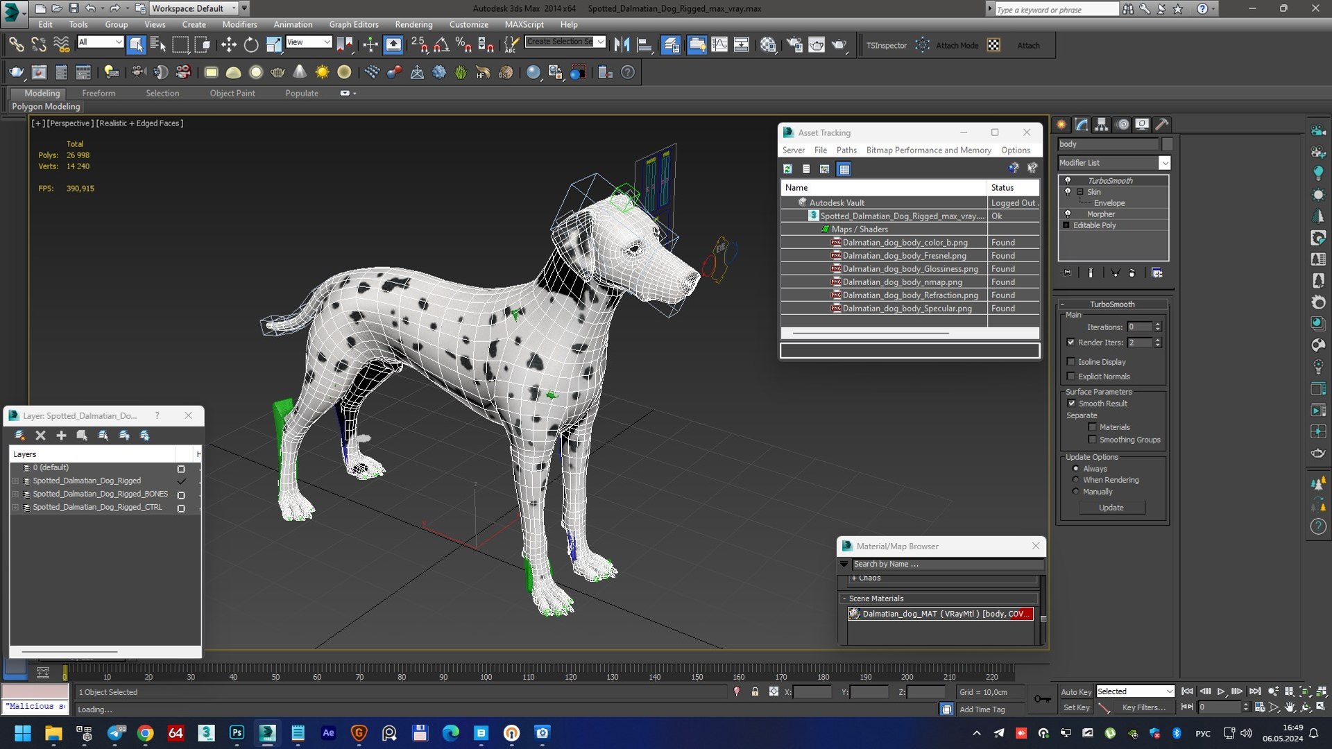
Task: Click Refresh in Asset Tracking toolbar
Action: coord(788,169)
